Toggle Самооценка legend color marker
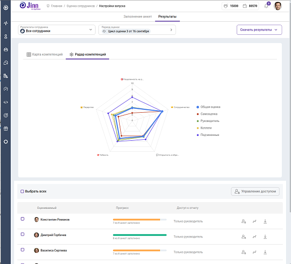 tap(198, 114)
